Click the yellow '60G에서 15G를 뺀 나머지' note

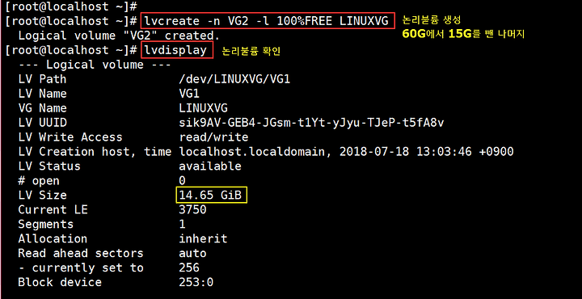463,35
